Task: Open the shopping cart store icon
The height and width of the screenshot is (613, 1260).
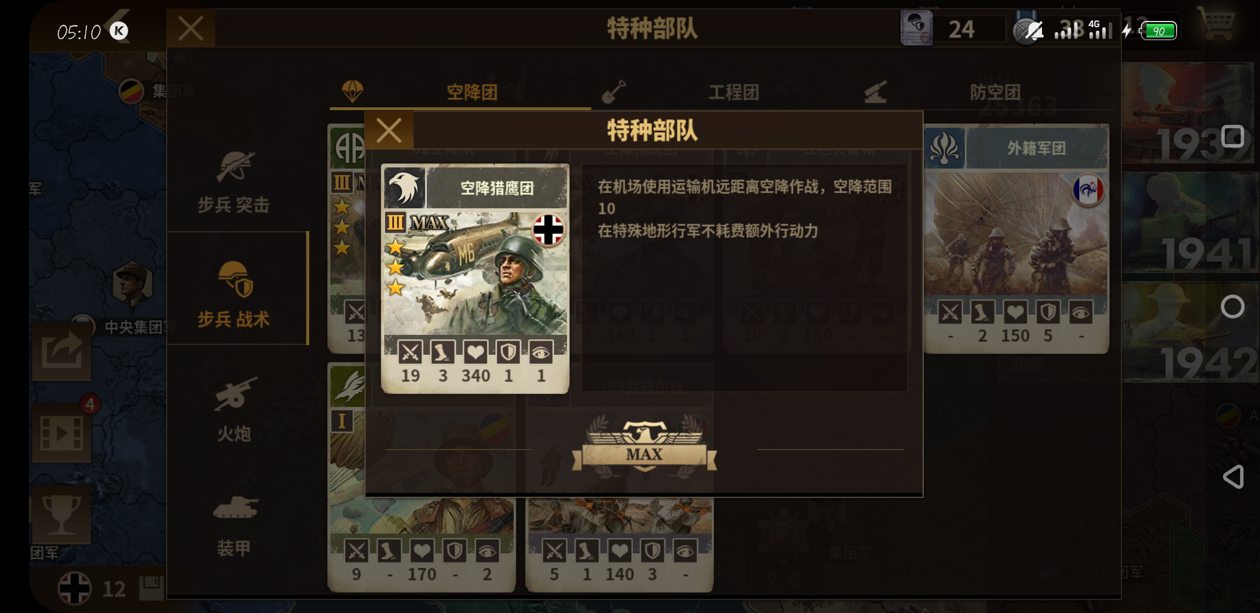Action: click(1216, 24)
